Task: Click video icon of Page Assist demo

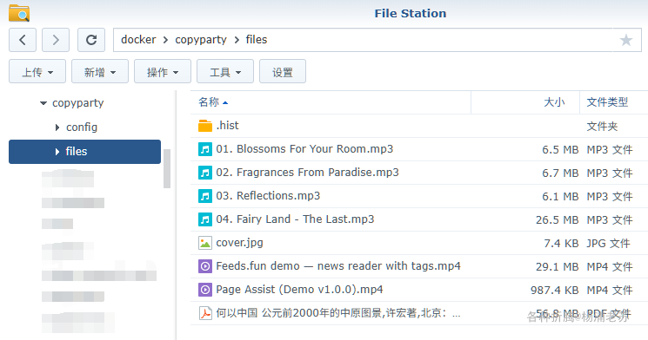Action: coord(205,291)
